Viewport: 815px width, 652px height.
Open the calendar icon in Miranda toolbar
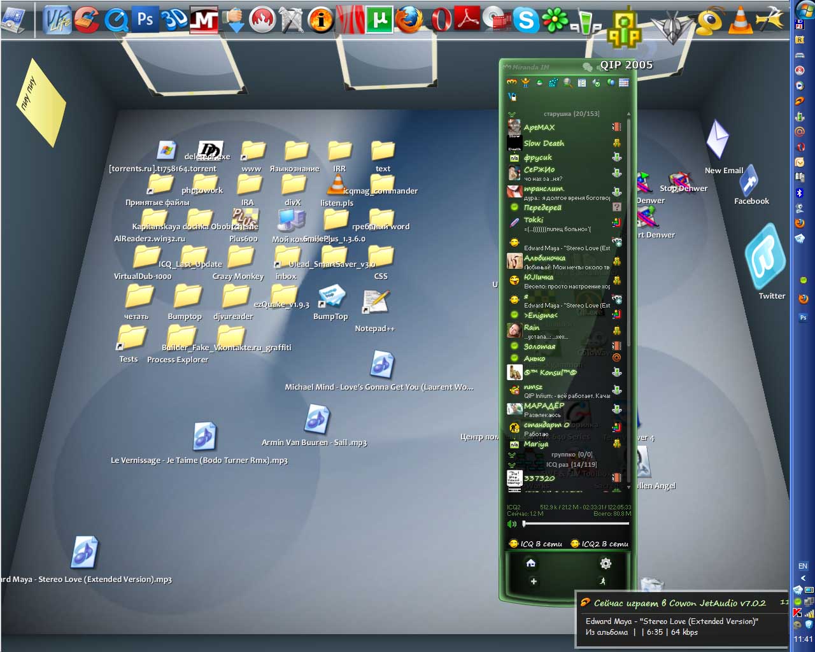tap(624, 83)
